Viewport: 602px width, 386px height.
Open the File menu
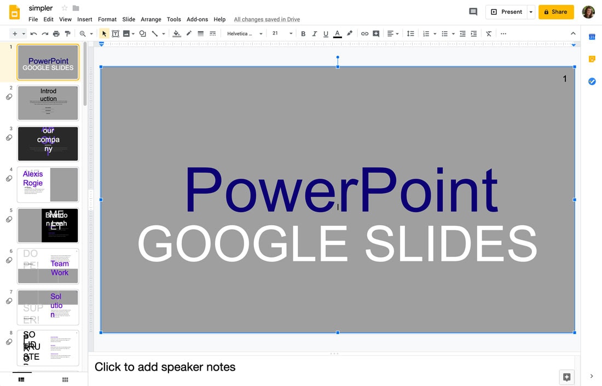tap(33, 19)
